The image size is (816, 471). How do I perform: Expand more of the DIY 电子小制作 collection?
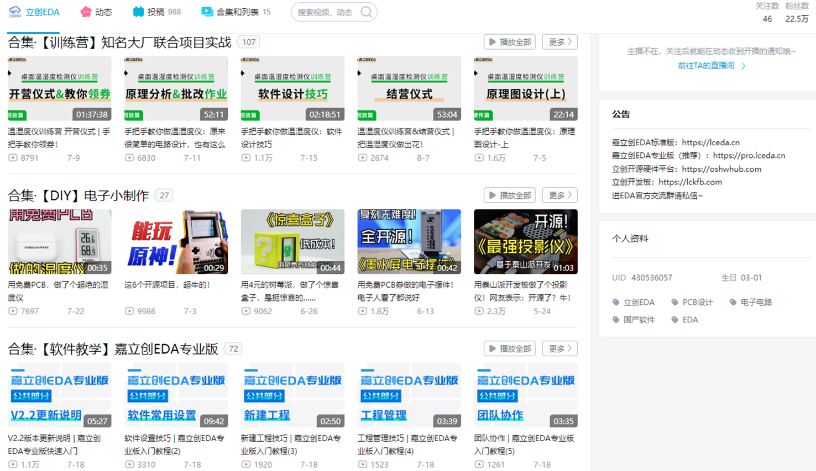point(560,195)
